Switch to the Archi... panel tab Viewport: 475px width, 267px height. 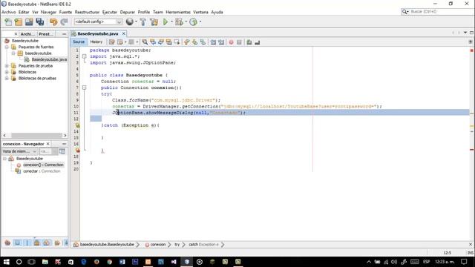[27, 34]
